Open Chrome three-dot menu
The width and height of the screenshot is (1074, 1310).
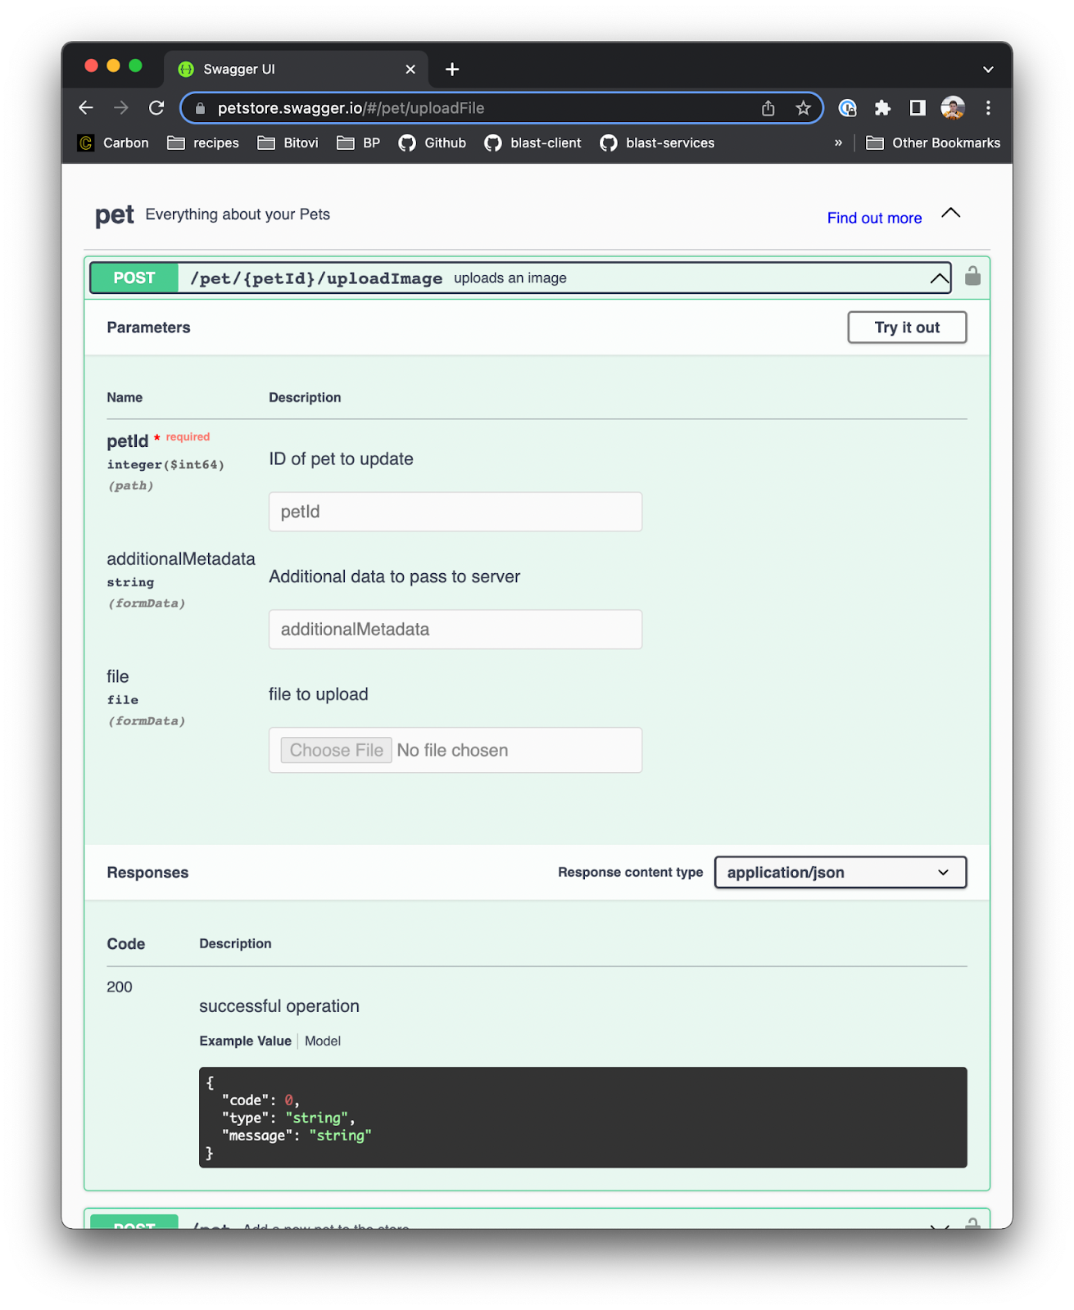[x=988, y=108]
